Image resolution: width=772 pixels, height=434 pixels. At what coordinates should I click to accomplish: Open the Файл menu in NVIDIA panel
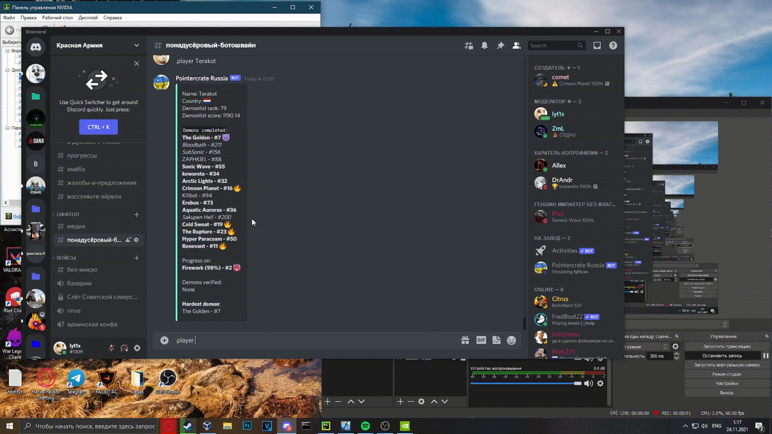point(9,17)
